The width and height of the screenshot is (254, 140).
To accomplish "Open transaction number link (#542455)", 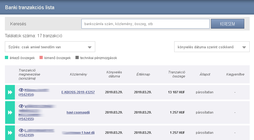I will click(x=26, y=119).
